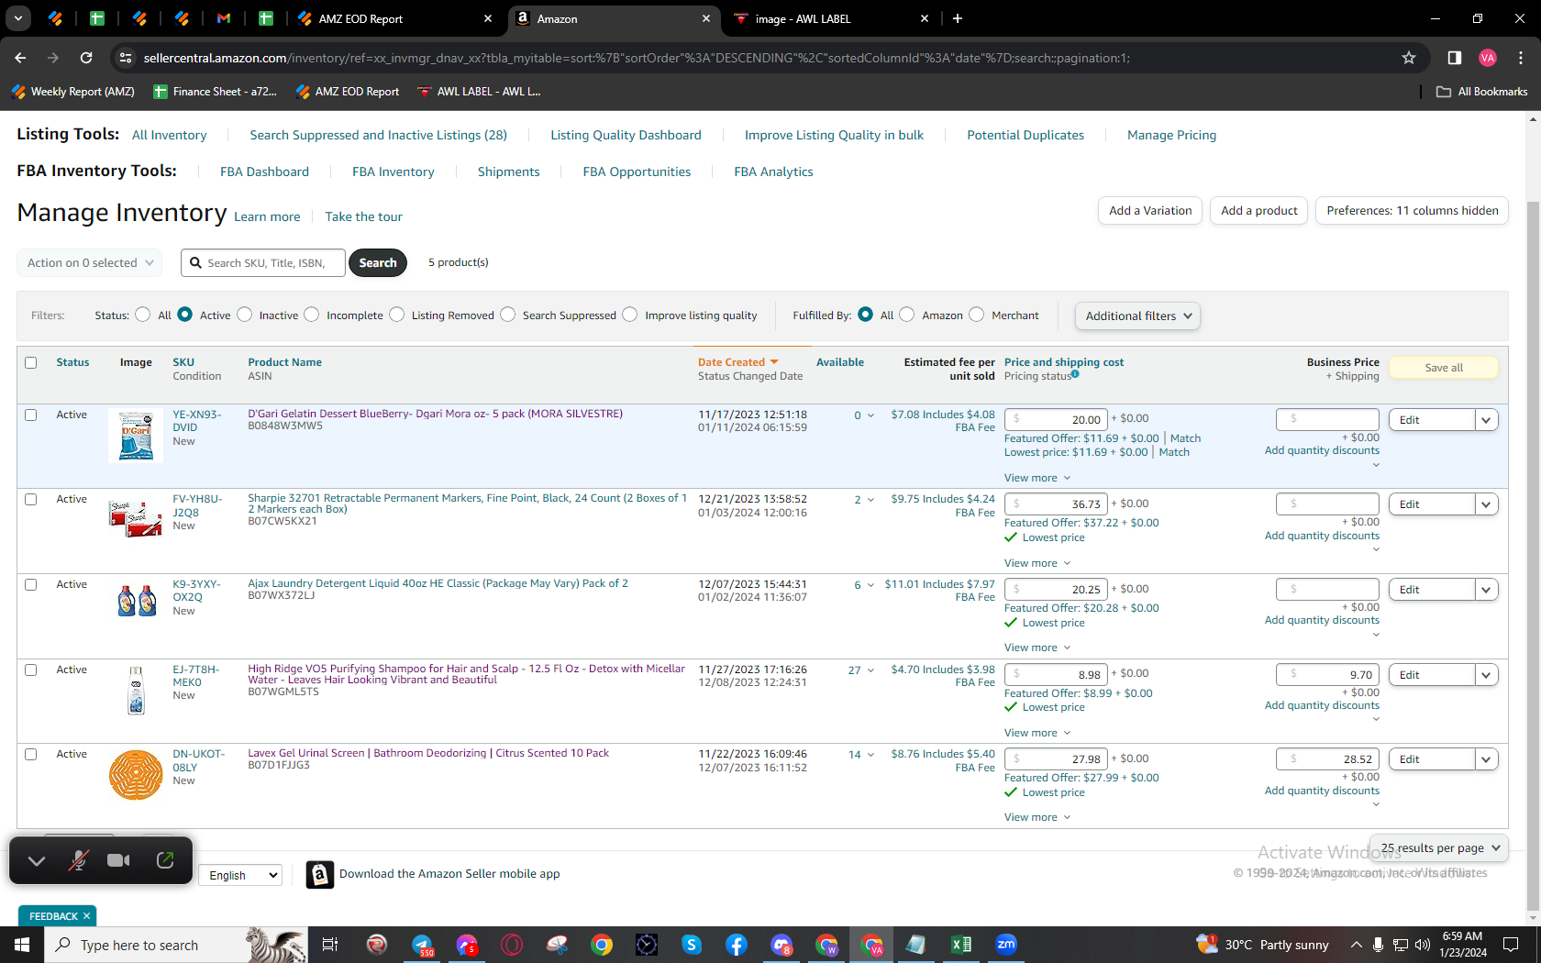Open the Finance Sheet bookmark

tap(216, 92)
